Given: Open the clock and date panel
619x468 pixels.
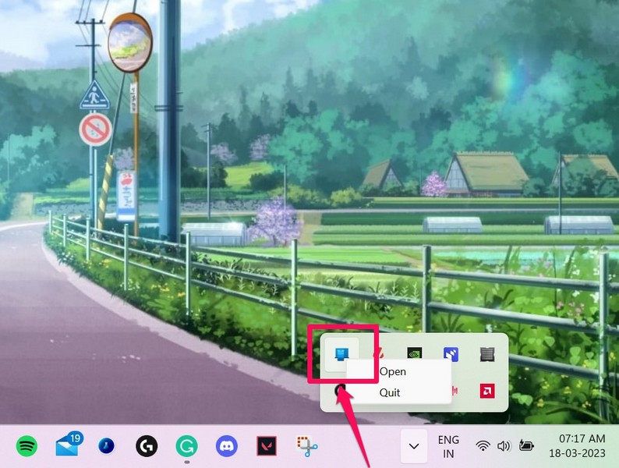Looking at the screenshot, I should tap(582, 446).
